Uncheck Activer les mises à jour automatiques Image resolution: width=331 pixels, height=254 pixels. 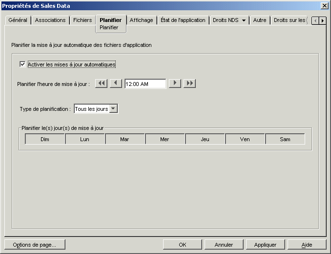22,64
